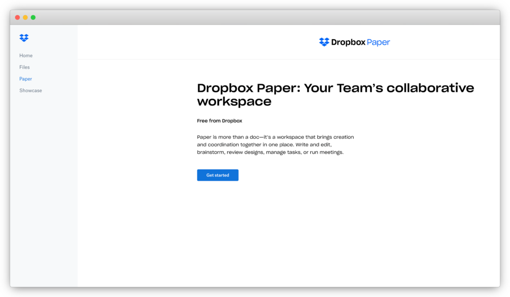Viewport: 510px width, 297px height.
Task: Click the Get started button
Action: tap(218, 175)
